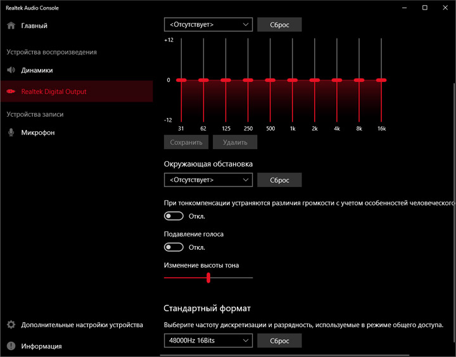Toggle the Подавление голоса switch

coord(174,247)
